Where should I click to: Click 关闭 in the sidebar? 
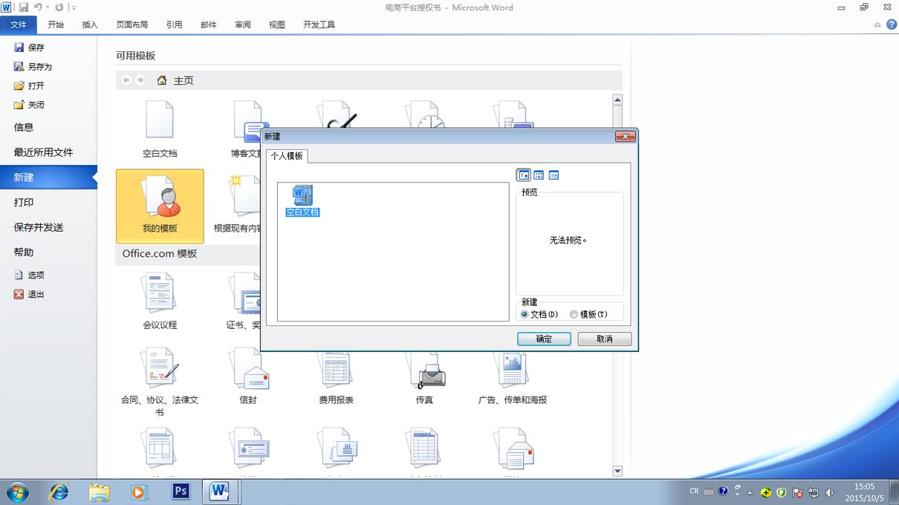(x=30, y=105)
